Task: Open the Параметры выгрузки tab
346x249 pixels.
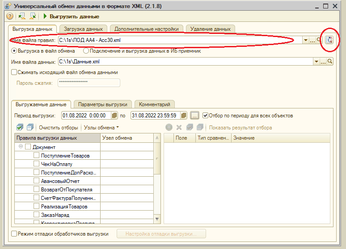Action: tap(103, 104)
